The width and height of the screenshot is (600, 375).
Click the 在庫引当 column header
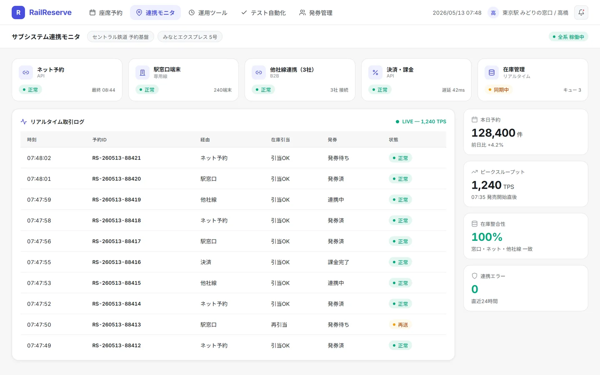[280, 140]
